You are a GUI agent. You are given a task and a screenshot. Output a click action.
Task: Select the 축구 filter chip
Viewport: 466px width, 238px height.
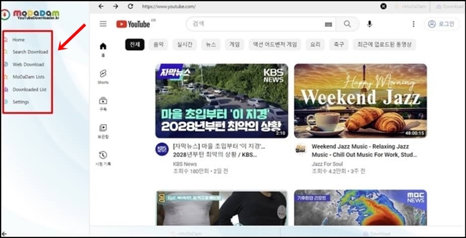pos(339,44)
